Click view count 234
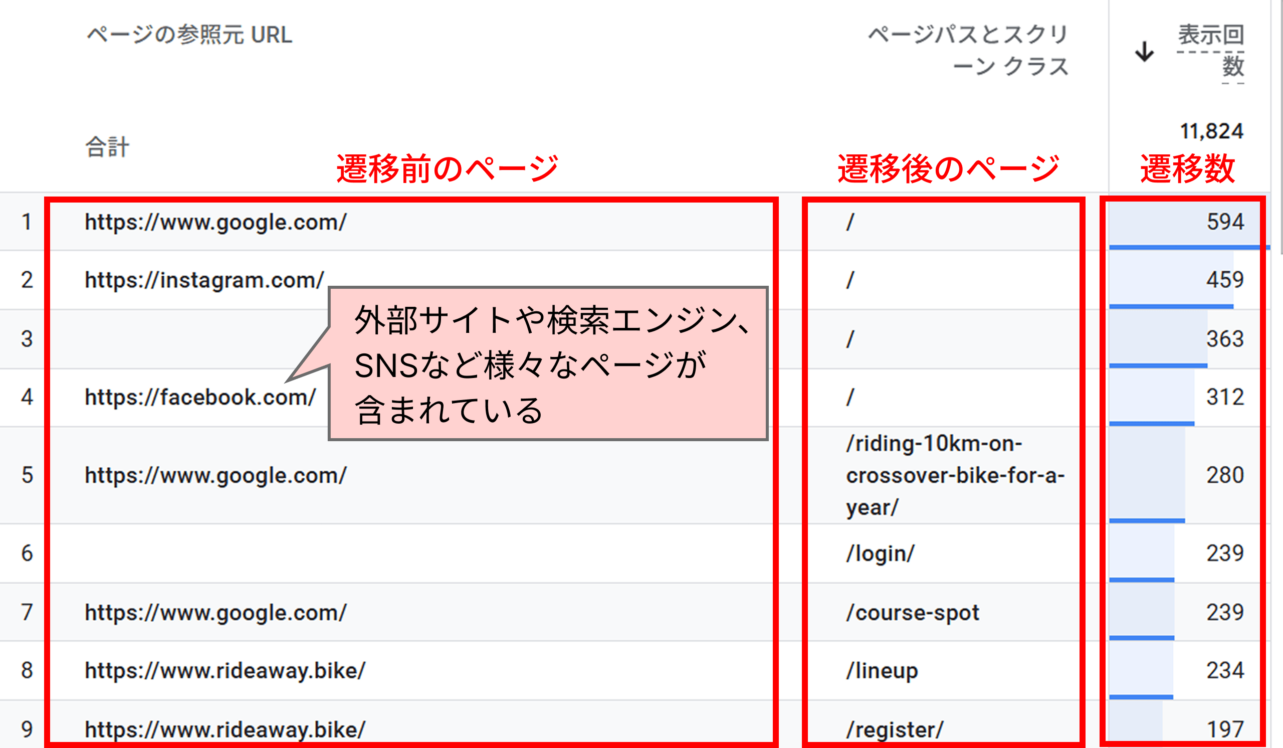The width and height of the screenshot is (1283, 748). (x=1225, y=671)
